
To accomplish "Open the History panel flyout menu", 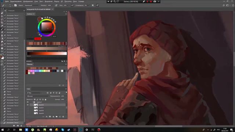I will (24, 11).
